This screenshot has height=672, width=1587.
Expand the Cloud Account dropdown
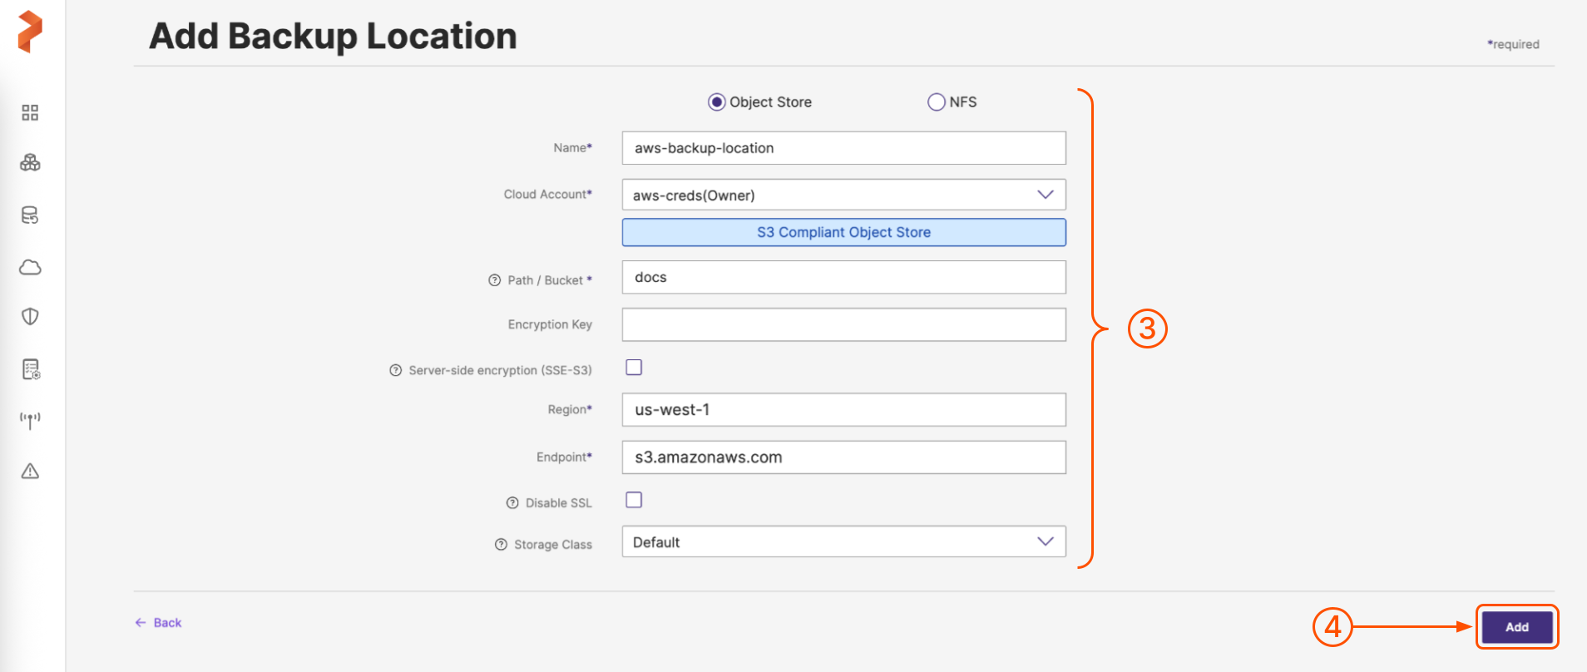(843, 195)
